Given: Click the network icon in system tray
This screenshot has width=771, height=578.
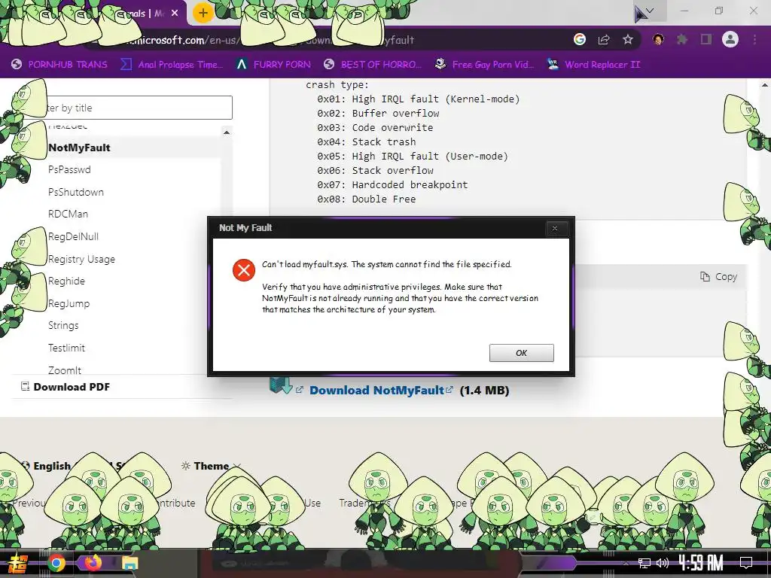Looking at the screenshot, I should [645, 563].
